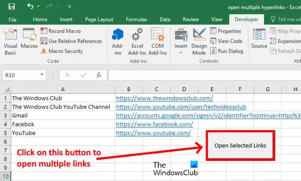Switch to the Formulas tab
301x181 pixels.
[x=136, y=19]
